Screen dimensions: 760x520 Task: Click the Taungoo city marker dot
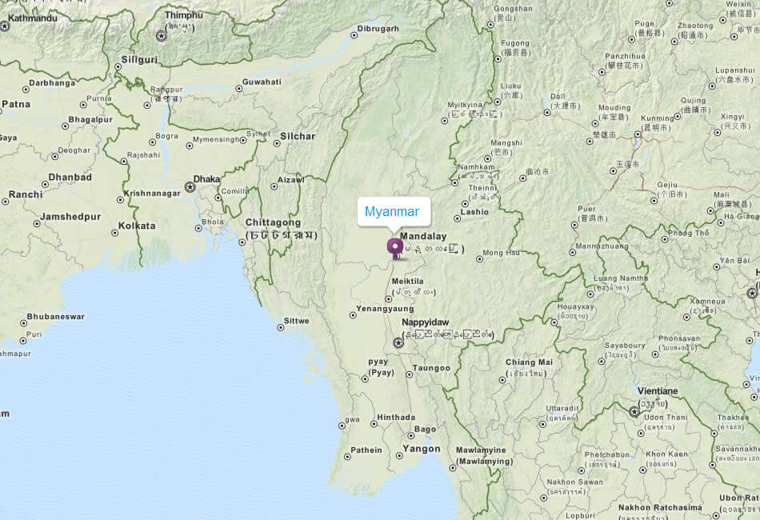pyautogui.click(x=409, y=374)
